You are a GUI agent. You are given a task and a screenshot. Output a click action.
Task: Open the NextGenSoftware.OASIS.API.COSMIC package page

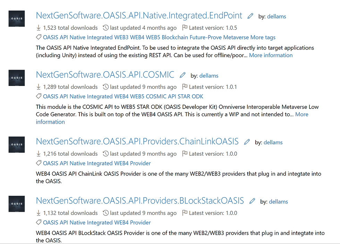click(105, 75)
